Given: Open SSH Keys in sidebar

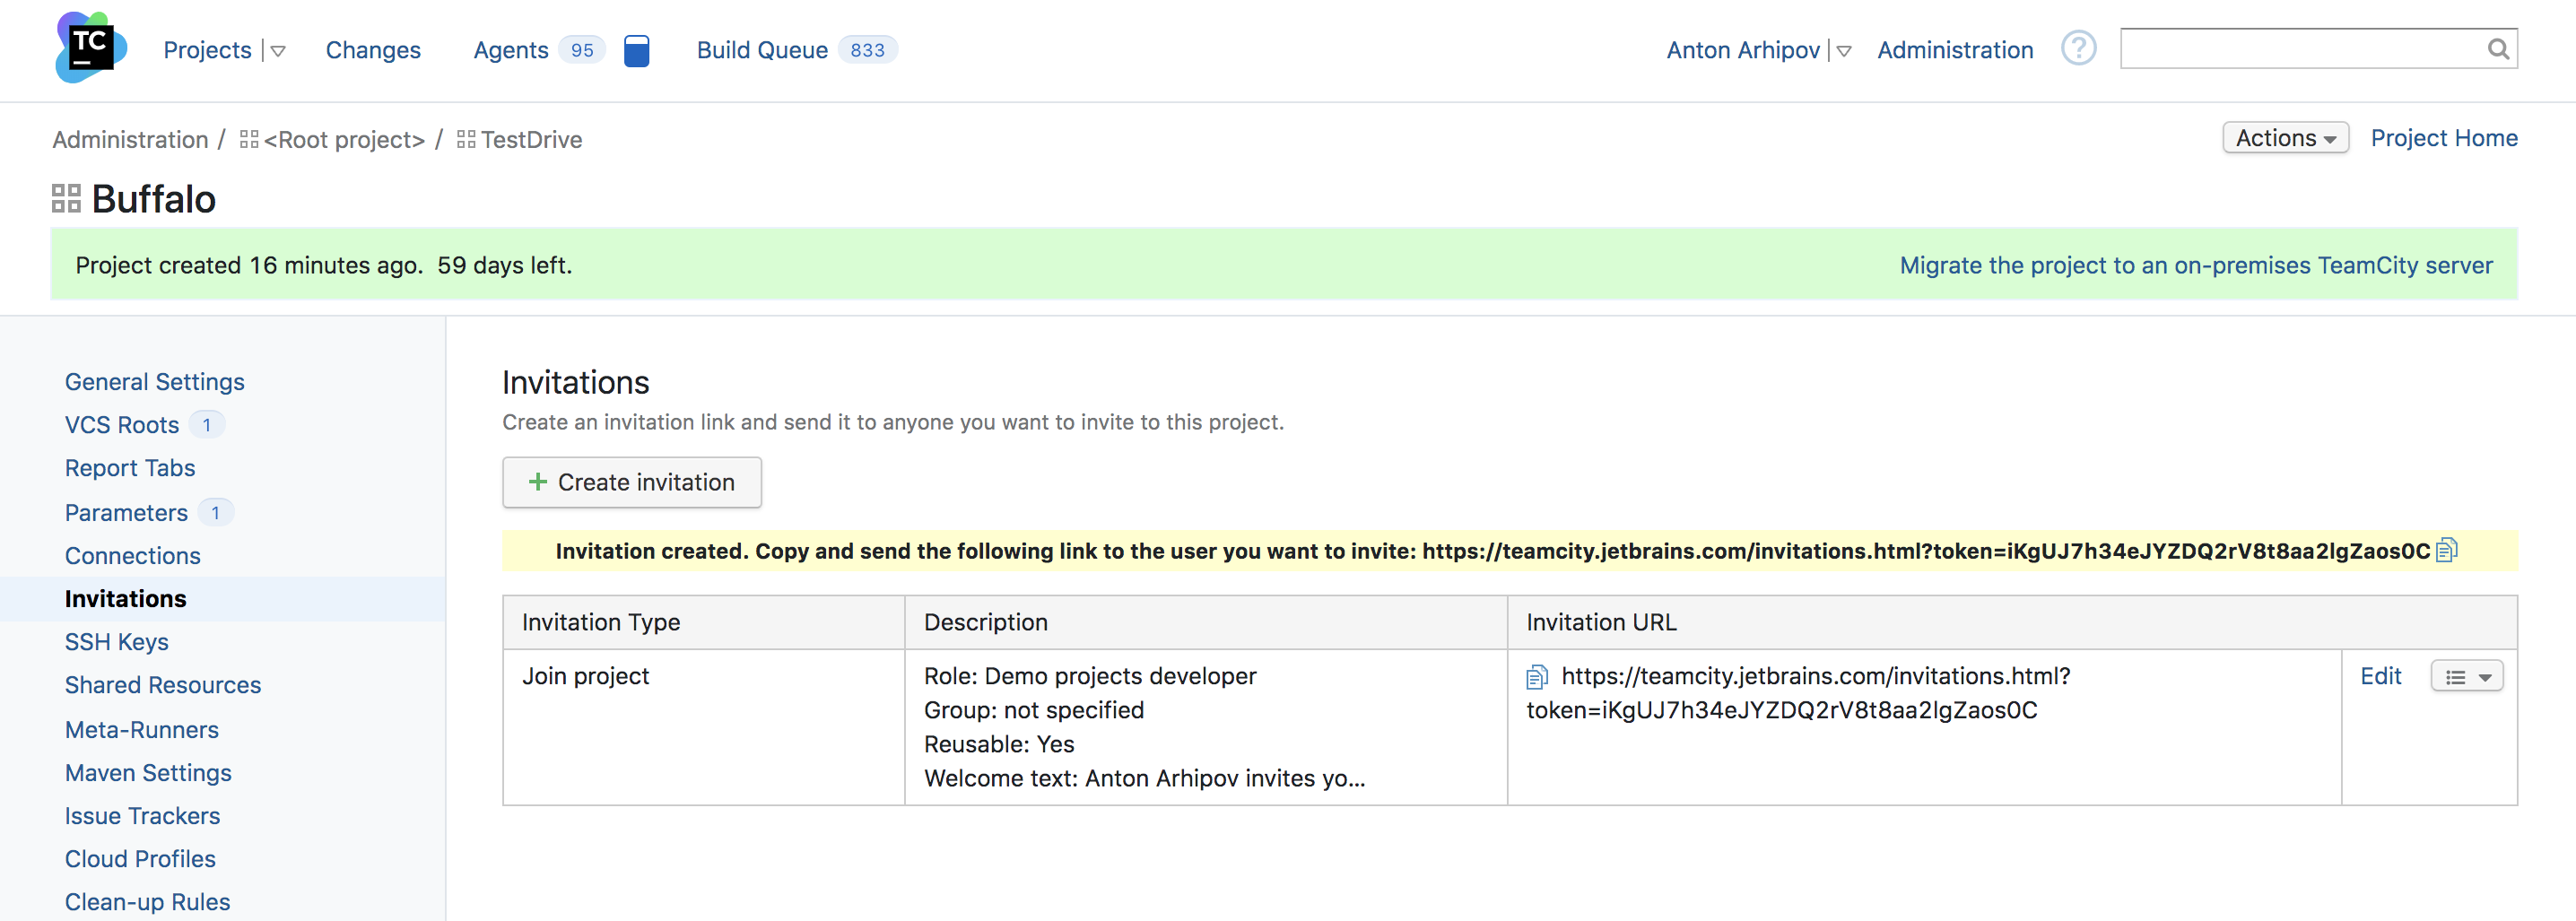Looking at the screenshot, I should (116, 642).
